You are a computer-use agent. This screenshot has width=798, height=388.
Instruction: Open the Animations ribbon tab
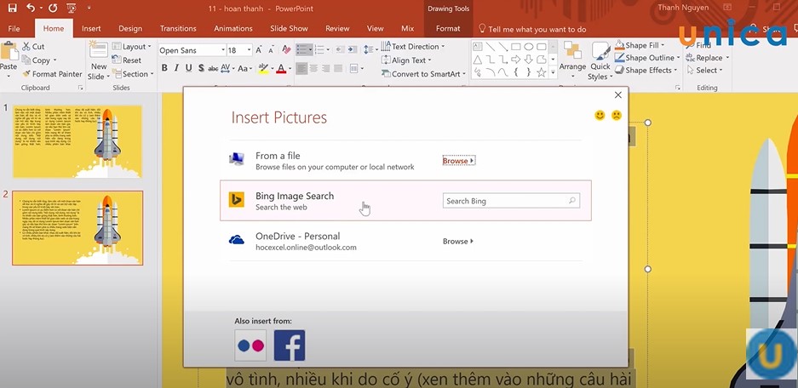(233, 28)
